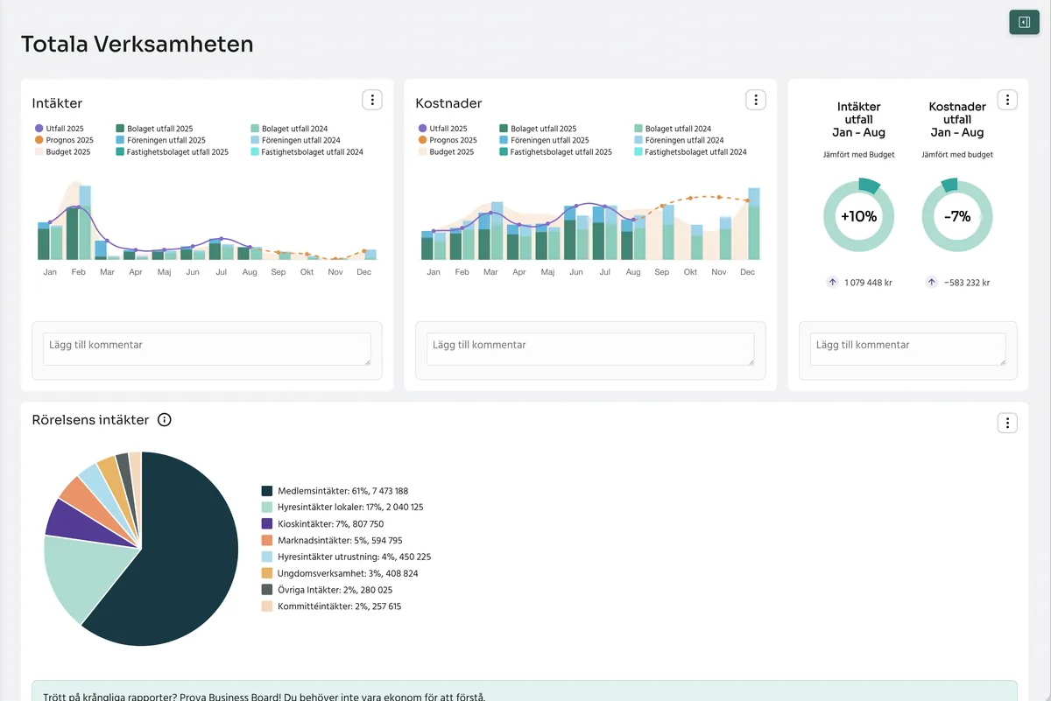Screen dimensions: 1051x701
Task: Click the up-arrow icon beside −583 232 kr
Action: click(x=932, y=283)
